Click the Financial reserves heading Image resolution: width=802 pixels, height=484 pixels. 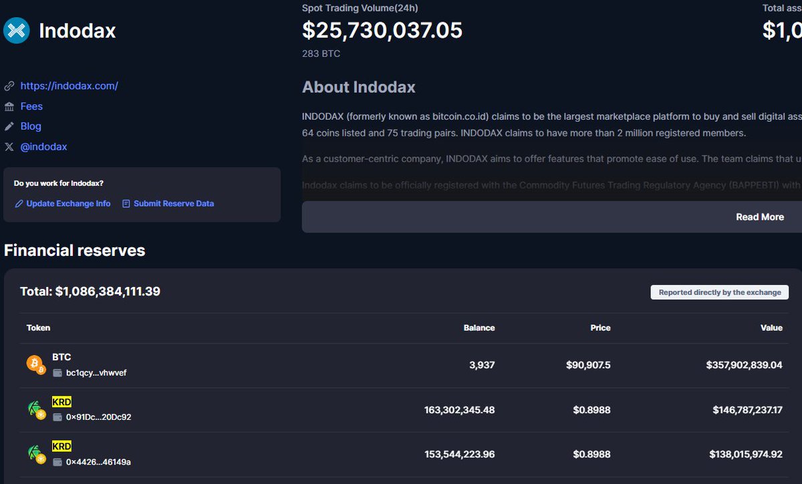click(x=75, y=251)
